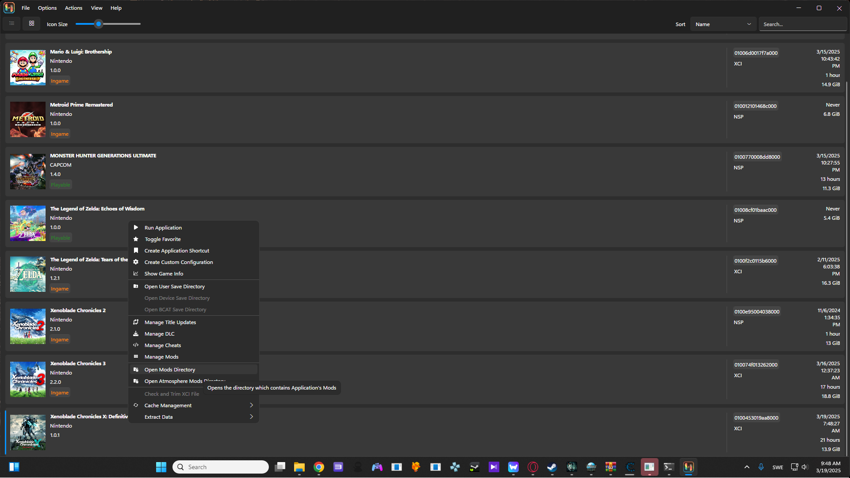Screen dimensions: 850x478
Task: Open the Actions menu in menu bar
Action: point(73,8)
